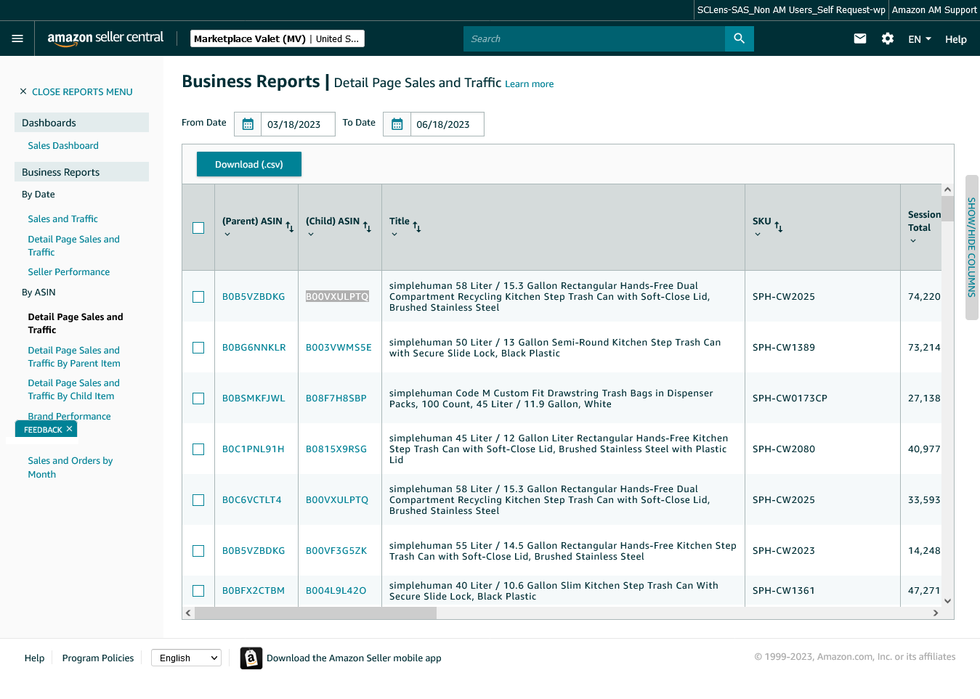Viewport: 980px width, 699px height.
Task: Click horizontal scroll right arrow
Action: tap(936, 613)
